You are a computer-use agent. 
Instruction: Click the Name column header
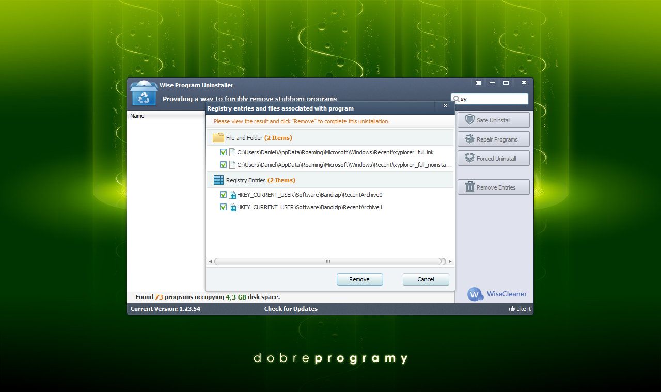click(166, 116)
